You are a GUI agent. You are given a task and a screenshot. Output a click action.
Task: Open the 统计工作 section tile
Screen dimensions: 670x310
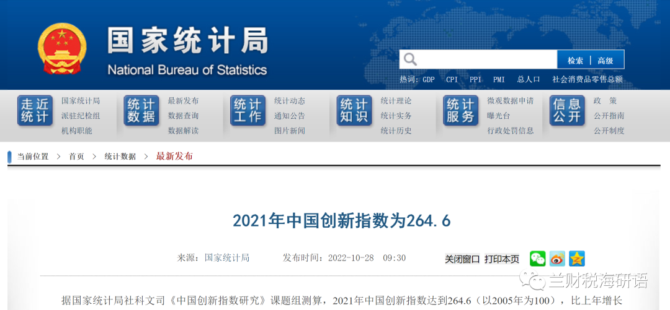(248, 110)
